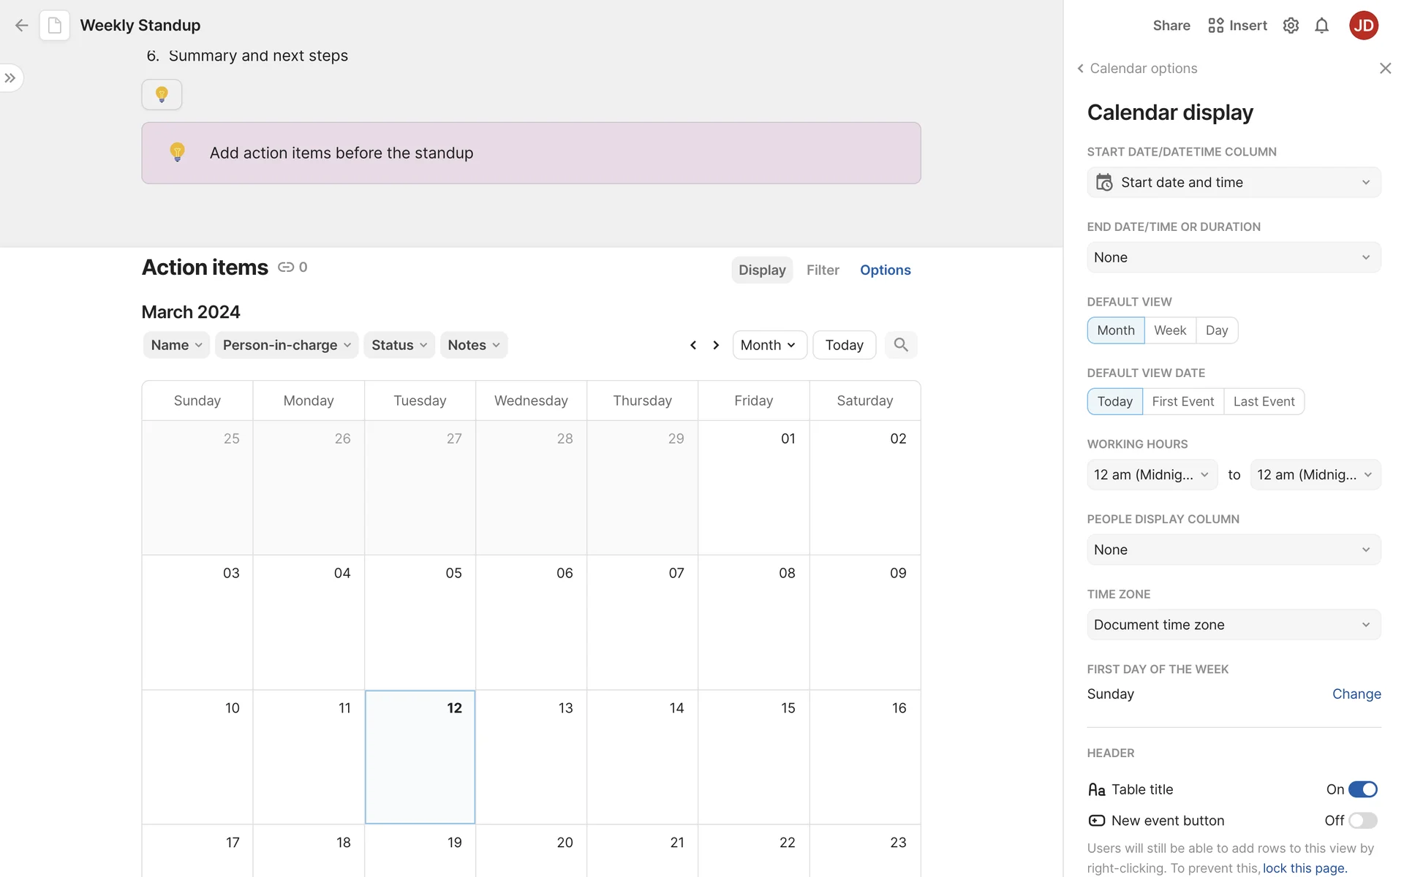Viewport: 1404px width, 877px height.
Task: Expand the collapsed left sidebar
Action: [10, 78]
